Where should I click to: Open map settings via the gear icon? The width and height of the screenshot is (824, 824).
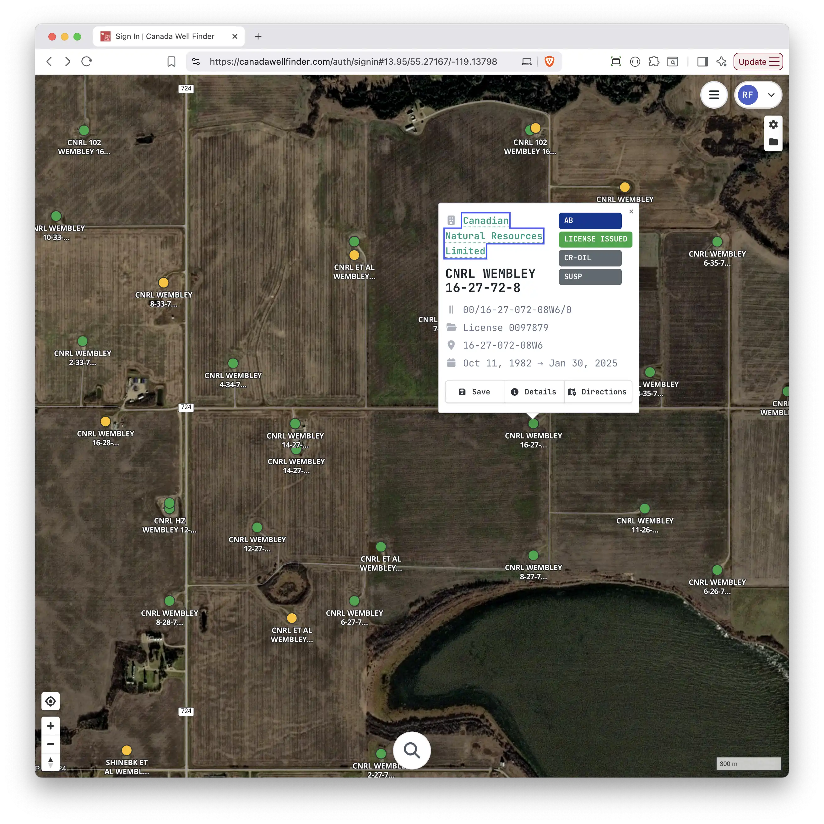[773, 124]
